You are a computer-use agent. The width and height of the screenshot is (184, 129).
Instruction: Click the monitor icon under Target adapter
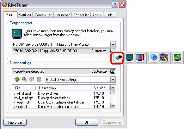pyautogui.click(x=17, y=34)
